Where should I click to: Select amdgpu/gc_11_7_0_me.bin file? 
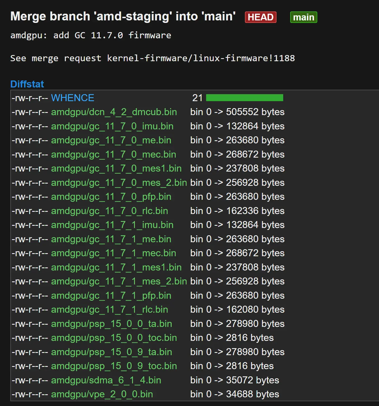(111, 140)
